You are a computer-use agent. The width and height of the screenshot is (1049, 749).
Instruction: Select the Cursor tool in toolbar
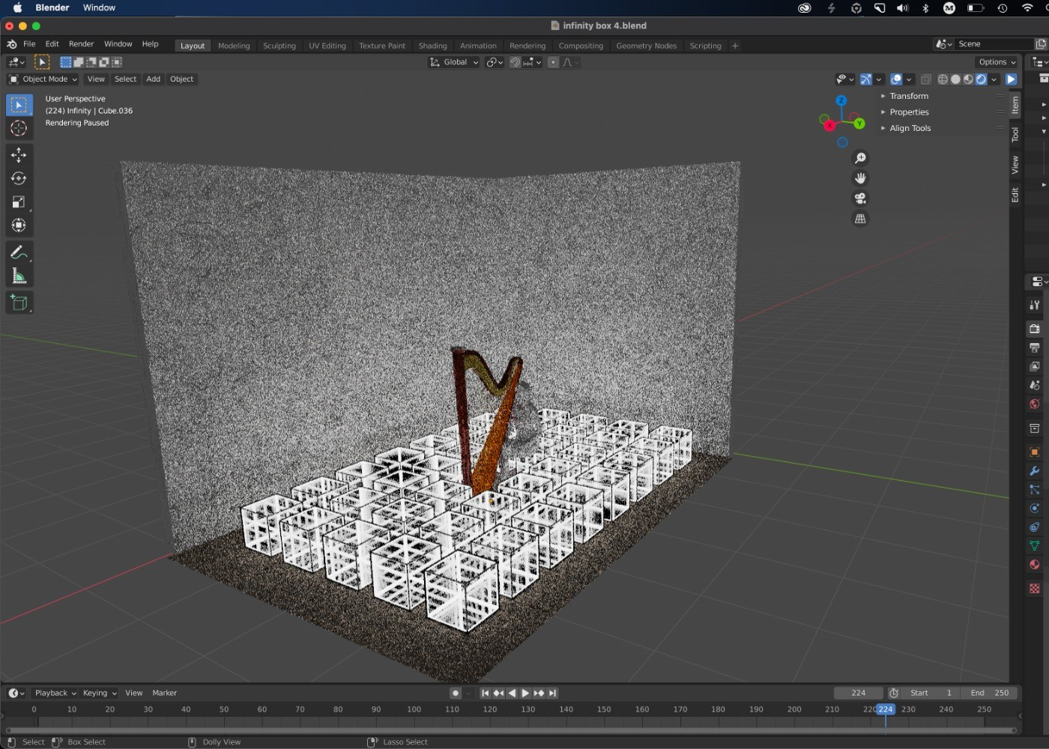[x=19, y=129]
